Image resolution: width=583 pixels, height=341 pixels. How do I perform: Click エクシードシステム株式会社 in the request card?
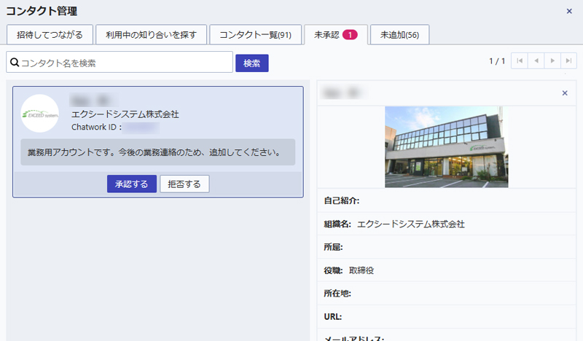pos(125,114)
